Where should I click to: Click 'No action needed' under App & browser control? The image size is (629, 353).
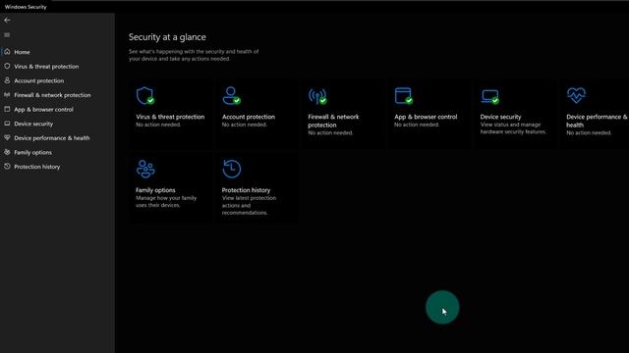click(417, 125)
